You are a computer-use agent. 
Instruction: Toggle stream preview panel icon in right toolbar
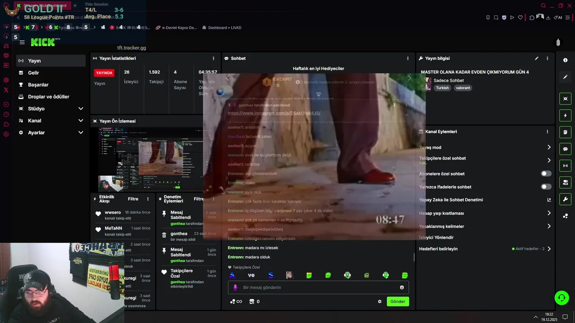(565, 99)
